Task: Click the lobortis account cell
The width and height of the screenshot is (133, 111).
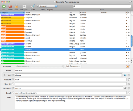Action: click(x=83, y=38)
